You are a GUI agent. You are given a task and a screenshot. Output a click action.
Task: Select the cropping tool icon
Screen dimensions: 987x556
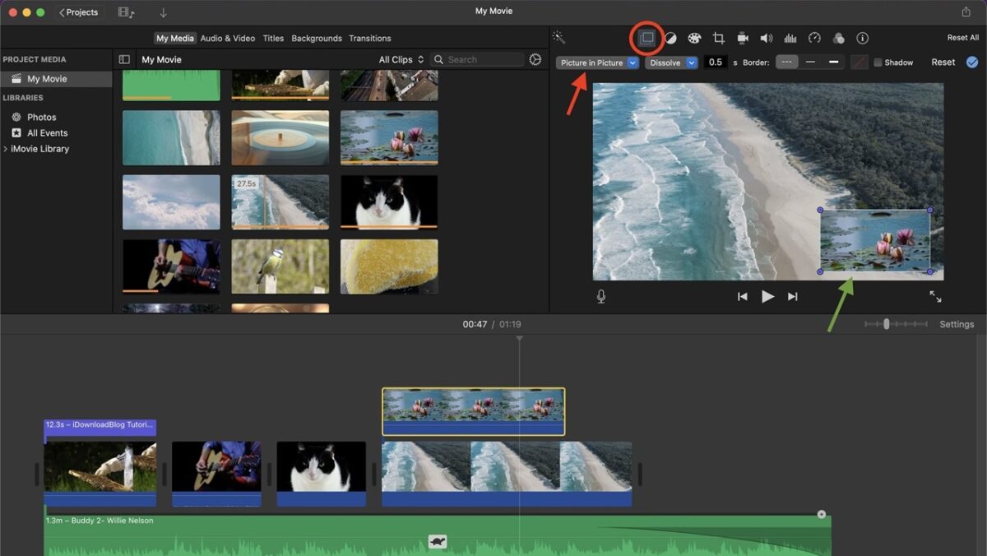click(718, 39)
